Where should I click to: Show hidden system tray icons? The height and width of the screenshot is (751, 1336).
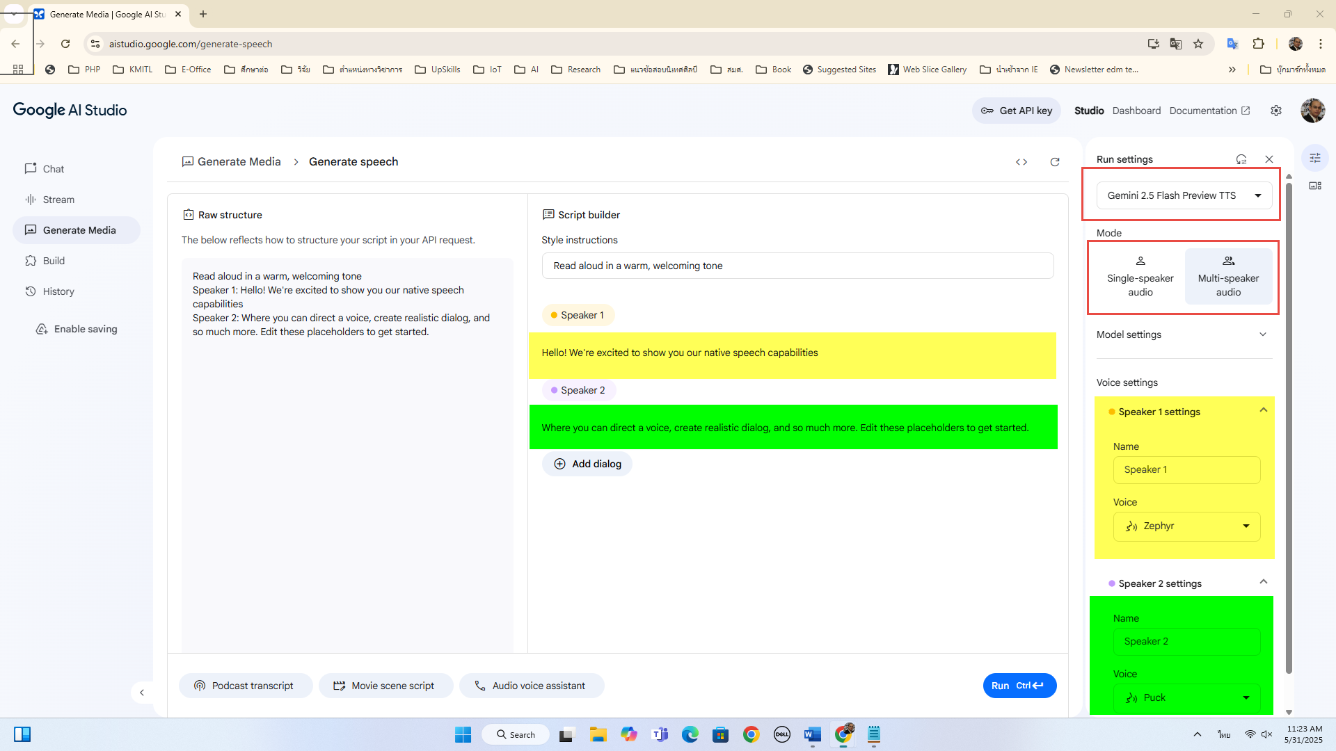1198,735
